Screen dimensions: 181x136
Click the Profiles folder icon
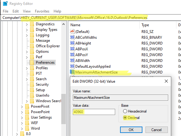tap(32, 68)
